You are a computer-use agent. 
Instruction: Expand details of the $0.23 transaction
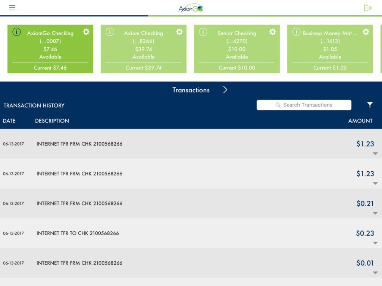pyautogui.click(x=375, y=243)
